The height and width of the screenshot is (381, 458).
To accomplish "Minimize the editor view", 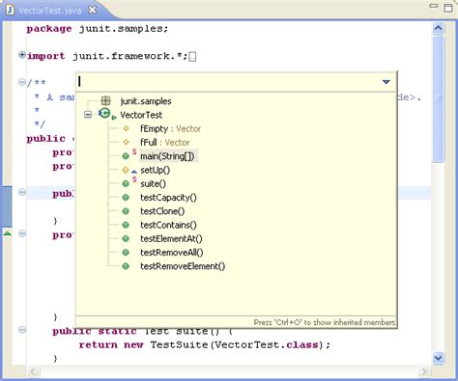I will (434, 6).
